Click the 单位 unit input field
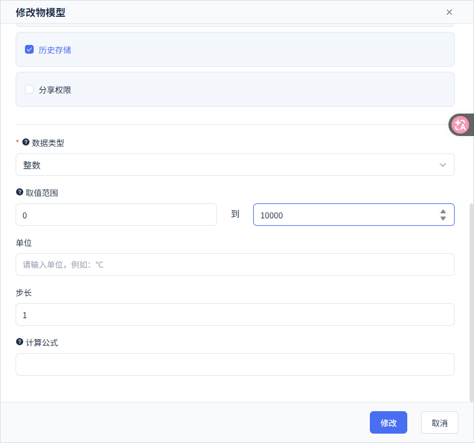Image resolution: width=474 pixels, height=443 pixels. 235,265
